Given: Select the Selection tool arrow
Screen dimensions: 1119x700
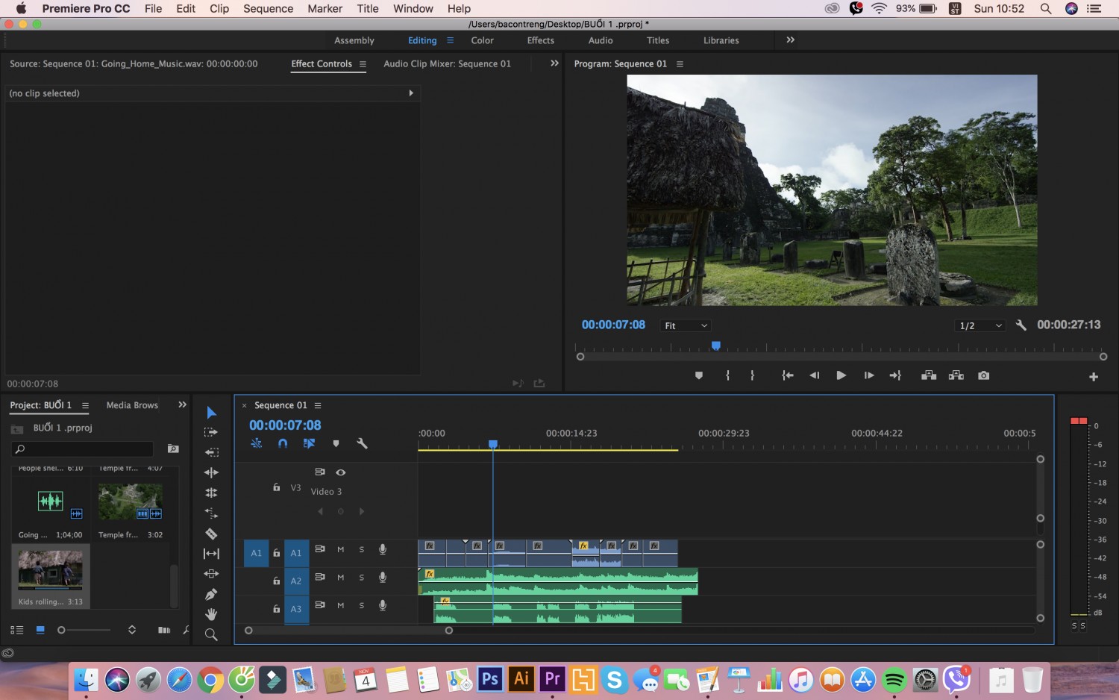Looking at the screenshot, I should pos(211,413).
